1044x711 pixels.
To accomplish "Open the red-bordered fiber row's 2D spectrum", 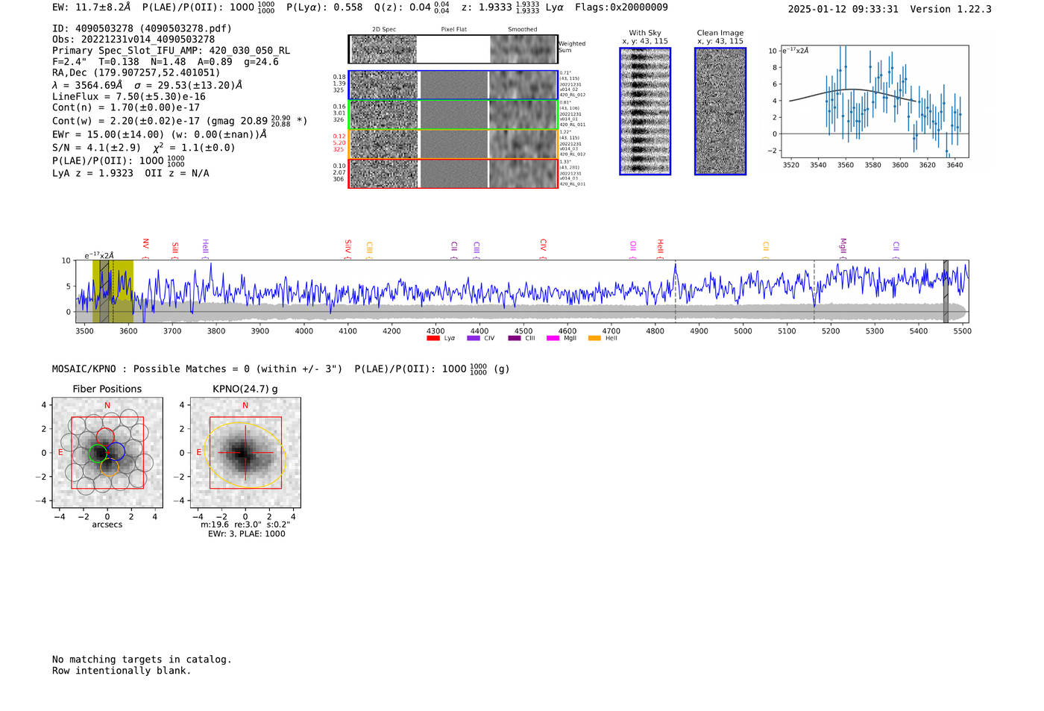I will point(384,174).
